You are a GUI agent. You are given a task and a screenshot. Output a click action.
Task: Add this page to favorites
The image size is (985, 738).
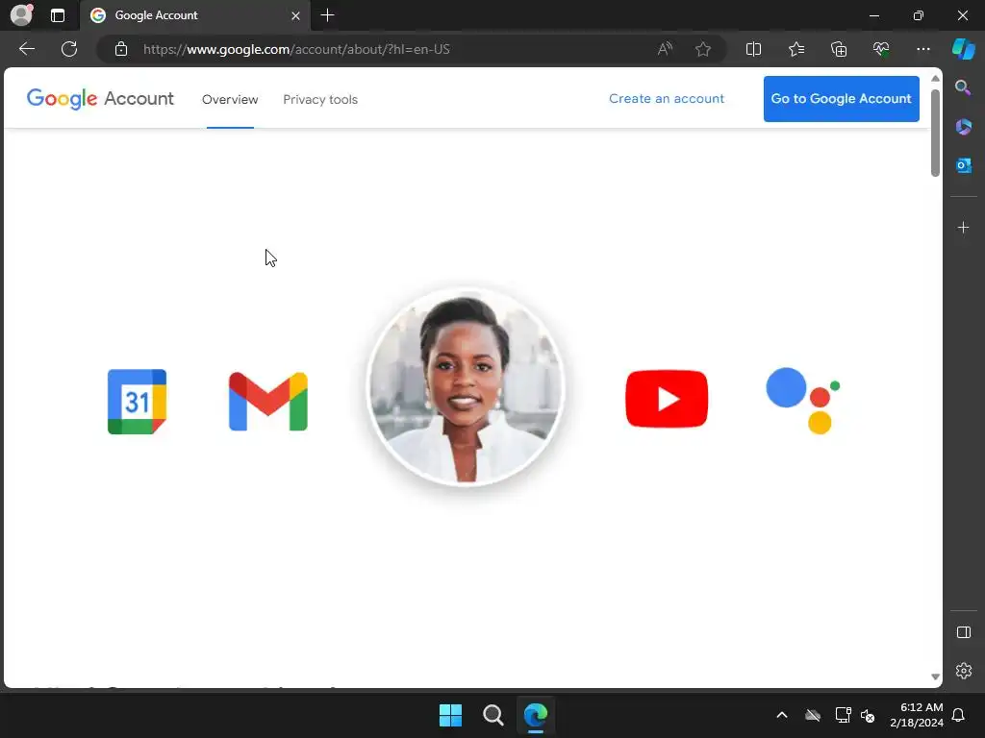coord(703,49)
